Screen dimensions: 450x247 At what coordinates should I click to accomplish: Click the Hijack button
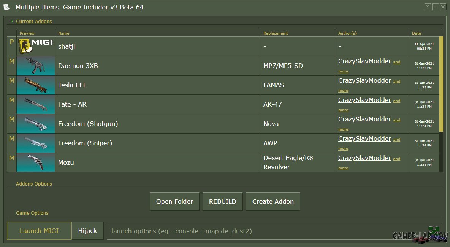point(87,231)
